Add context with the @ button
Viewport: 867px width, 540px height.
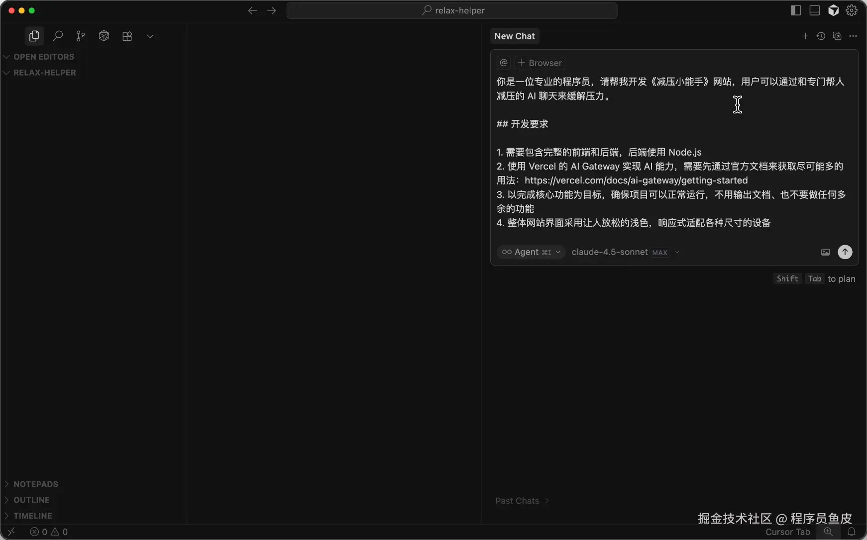504,63
